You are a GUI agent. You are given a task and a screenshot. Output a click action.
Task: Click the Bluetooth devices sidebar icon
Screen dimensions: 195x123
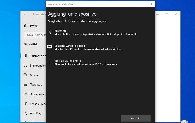(25, 56)
